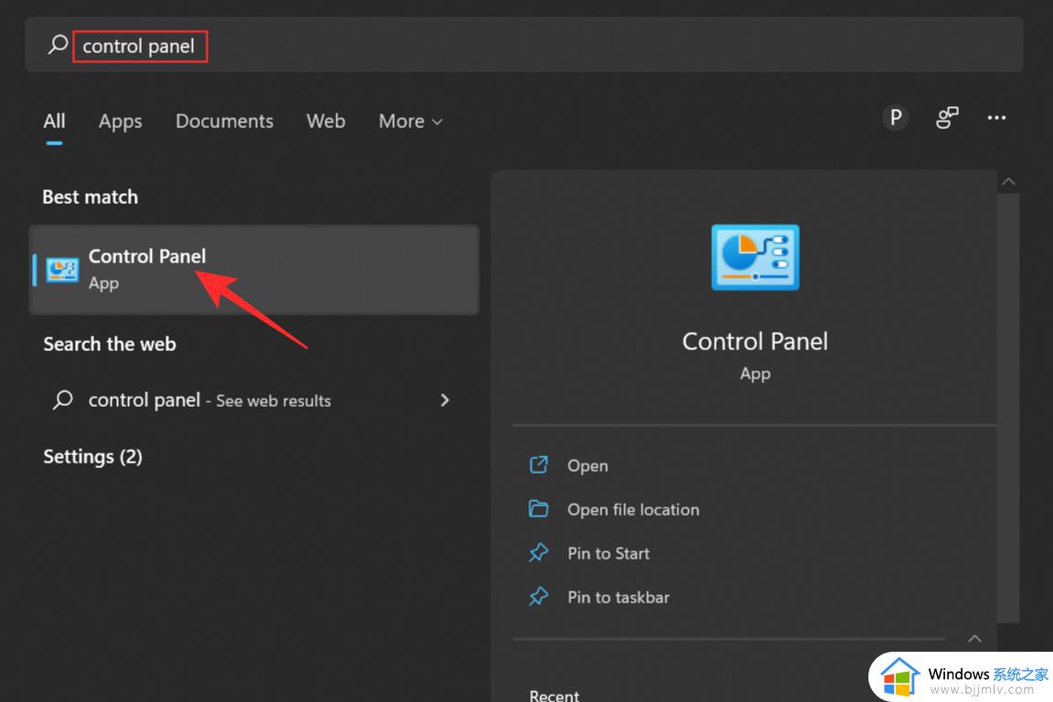Click the small Control Panel icon in results
This screenshot has width=1053, height=702.
62,270
